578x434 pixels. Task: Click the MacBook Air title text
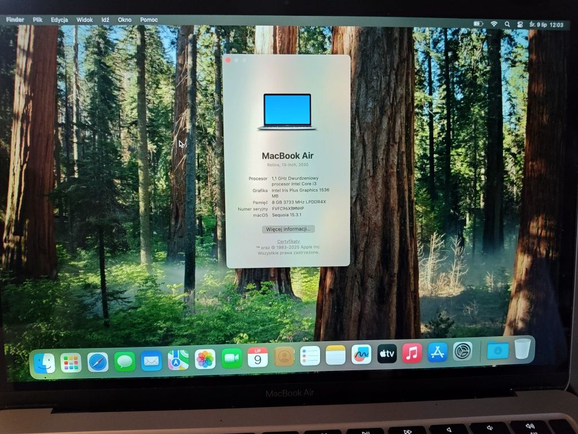tap(287, 156)
